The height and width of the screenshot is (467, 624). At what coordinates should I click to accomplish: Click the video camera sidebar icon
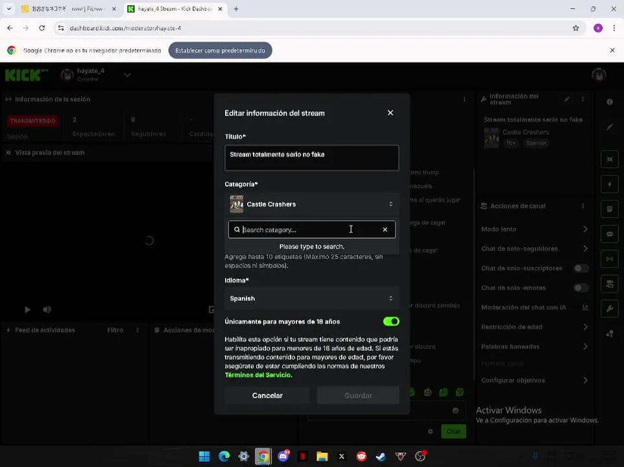coord(609,284)
